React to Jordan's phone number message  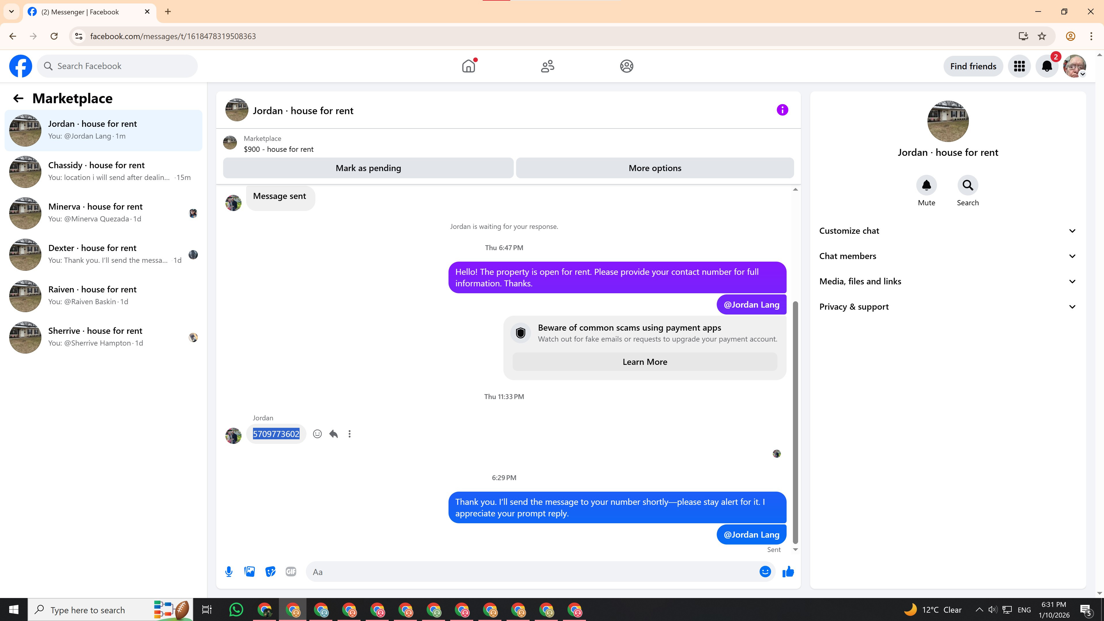pyautogui.click(x=317, y=434)
